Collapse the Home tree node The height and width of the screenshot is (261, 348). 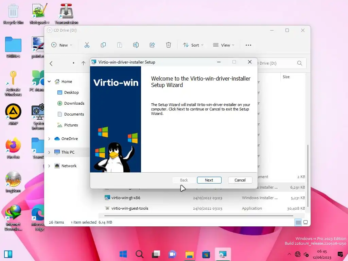pos(49,82)
